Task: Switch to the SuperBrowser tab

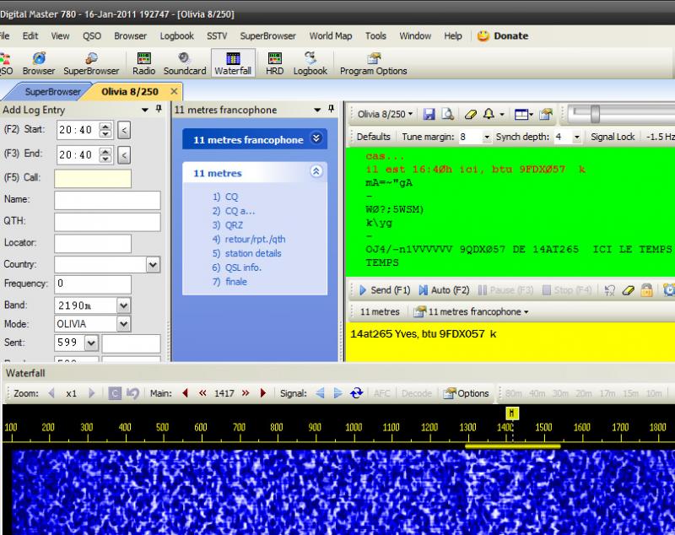Action: 52,92
